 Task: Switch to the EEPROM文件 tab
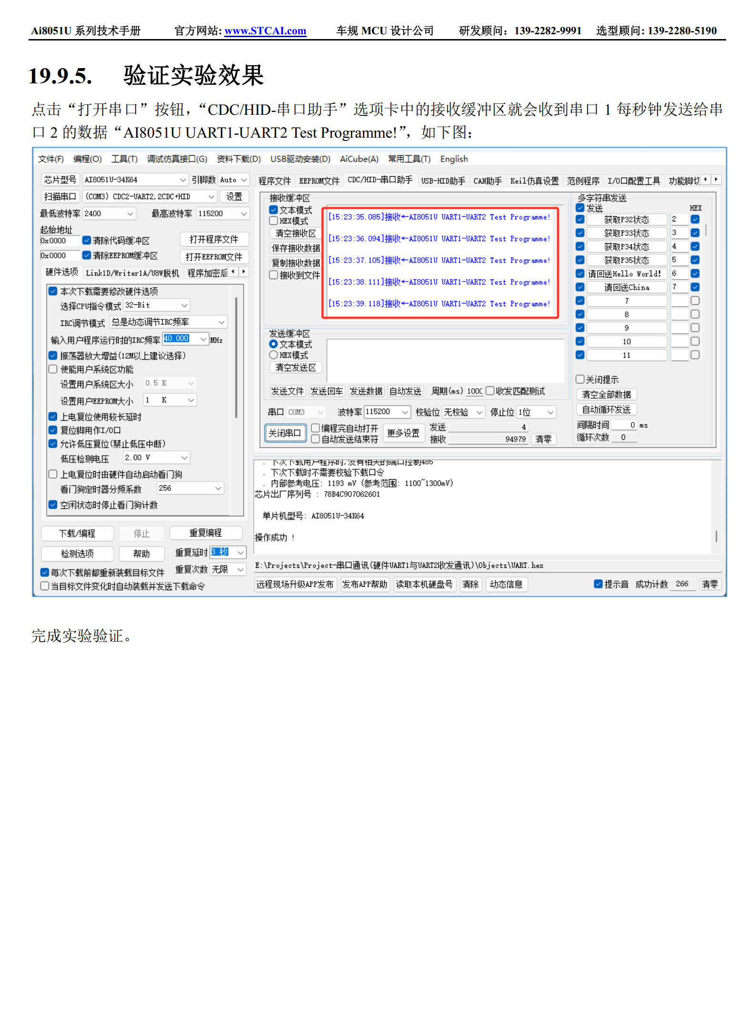coord(319,181)
